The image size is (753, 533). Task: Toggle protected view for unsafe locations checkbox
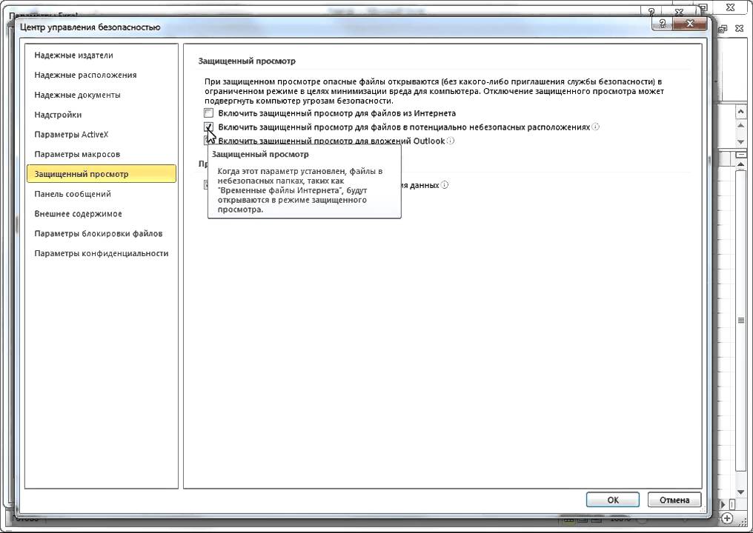click(x=208, y=127)
